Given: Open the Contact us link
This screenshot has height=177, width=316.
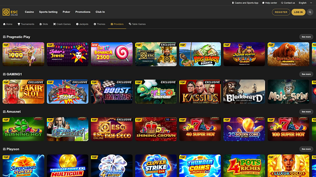Looking at the screenshot, I should [288, 3].
